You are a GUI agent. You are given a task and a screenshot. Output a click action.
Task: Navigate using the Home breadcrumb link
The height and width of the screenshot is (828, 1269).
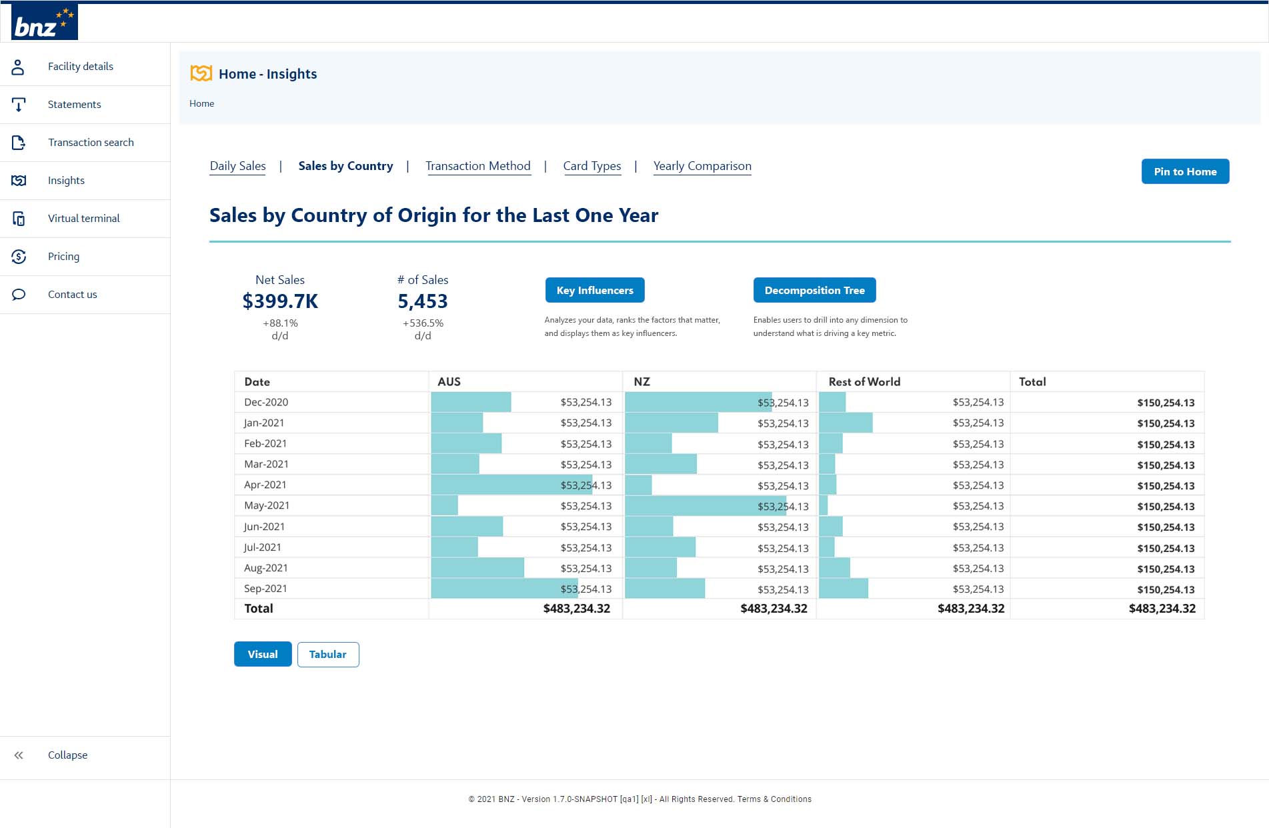(x=201, y=103)
